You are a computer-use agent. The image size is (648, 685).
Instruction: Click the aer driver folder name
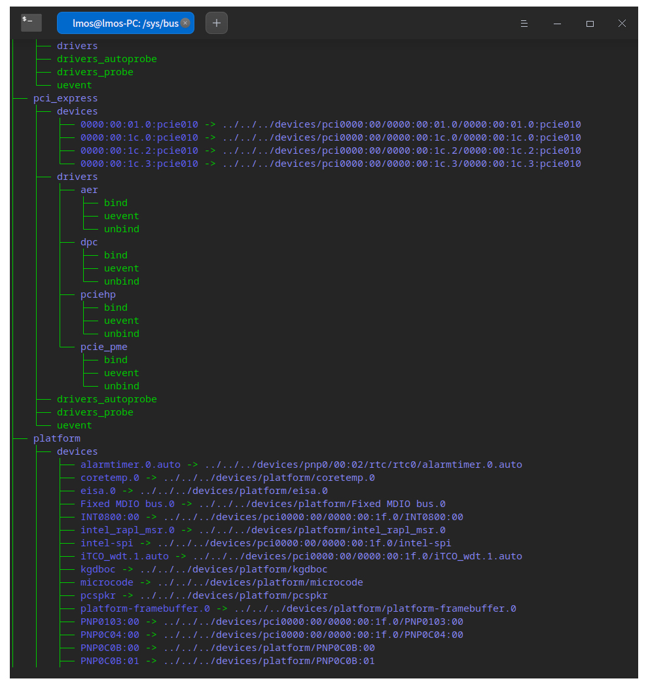[89, 190]
